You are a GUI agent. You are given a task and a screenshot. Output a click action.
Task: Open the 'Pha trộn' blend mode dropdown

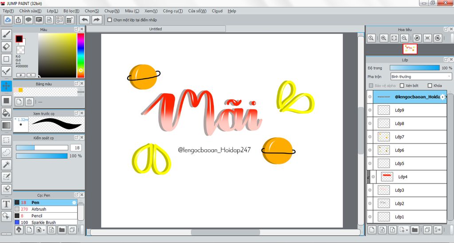coord(421,76)
